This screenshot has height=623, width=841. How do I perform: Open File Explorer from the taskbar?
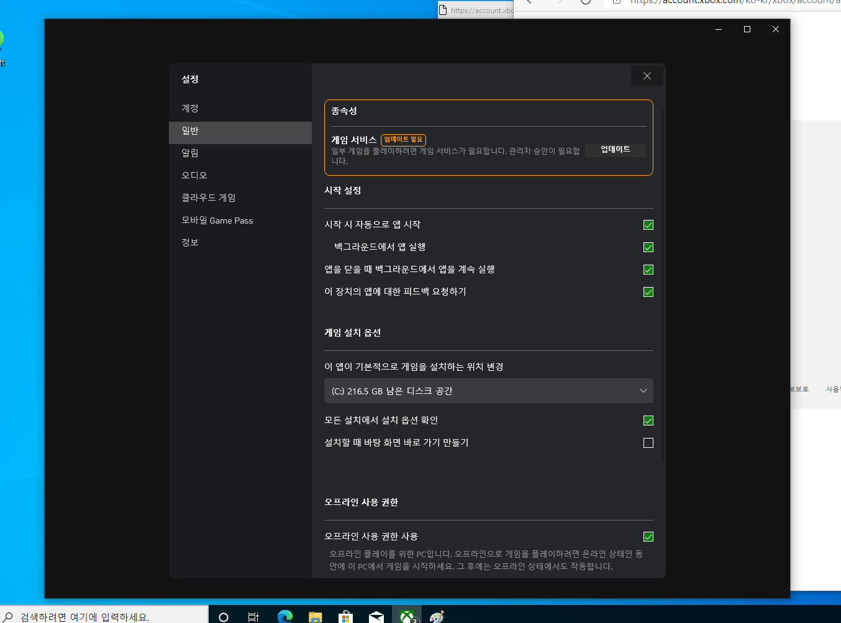pos(316,617)
